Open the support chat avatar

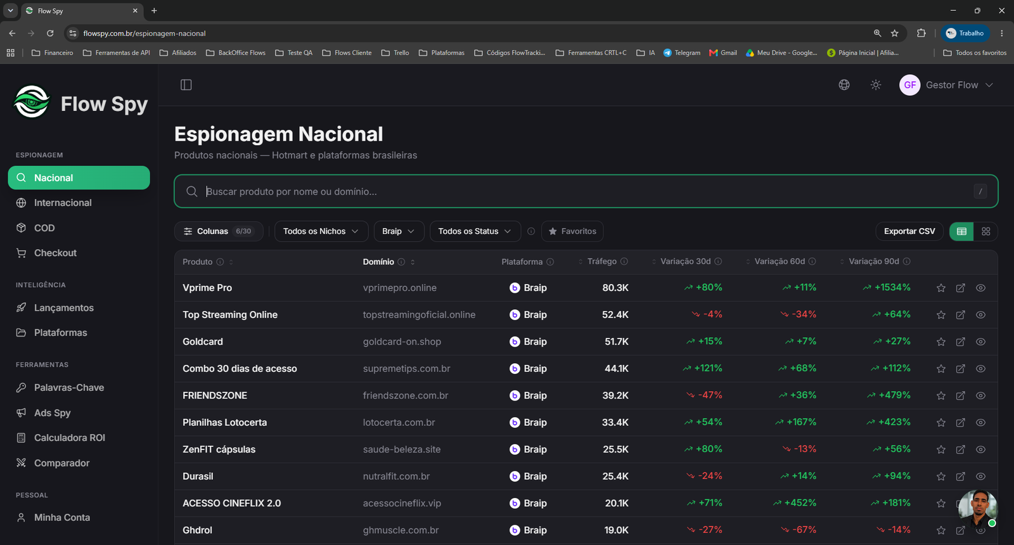click(977, 509)
